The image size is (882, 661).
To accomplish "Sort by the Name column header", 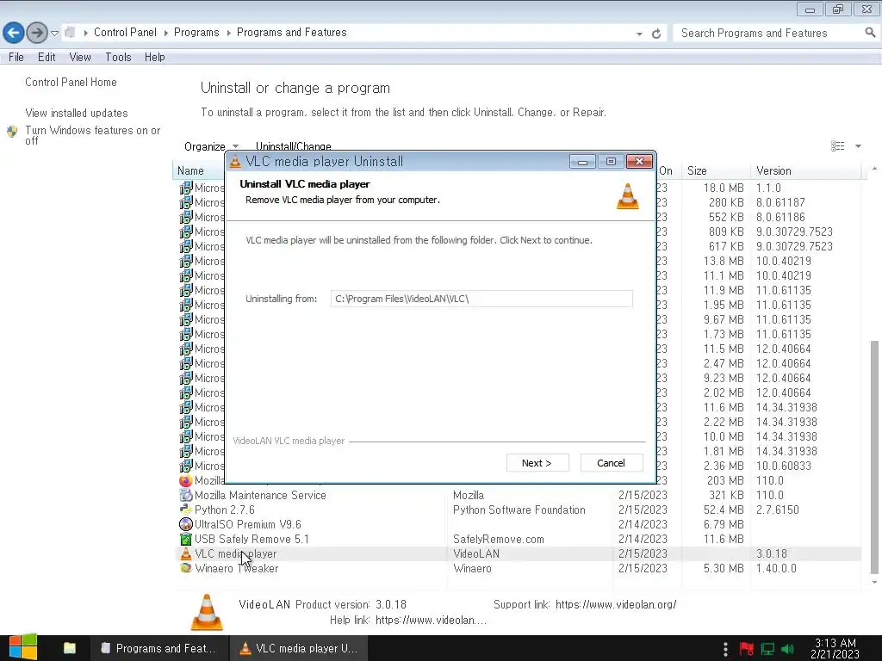I will 190,171.
